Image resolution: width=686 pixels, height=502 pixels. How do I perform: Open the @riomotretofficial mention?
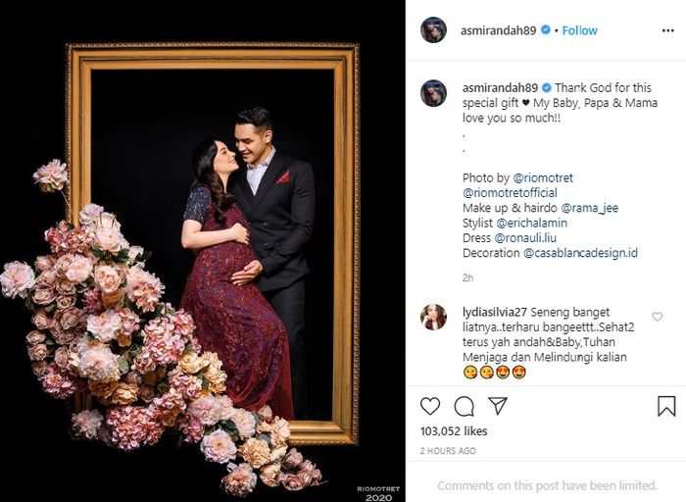tap(510, 193)
